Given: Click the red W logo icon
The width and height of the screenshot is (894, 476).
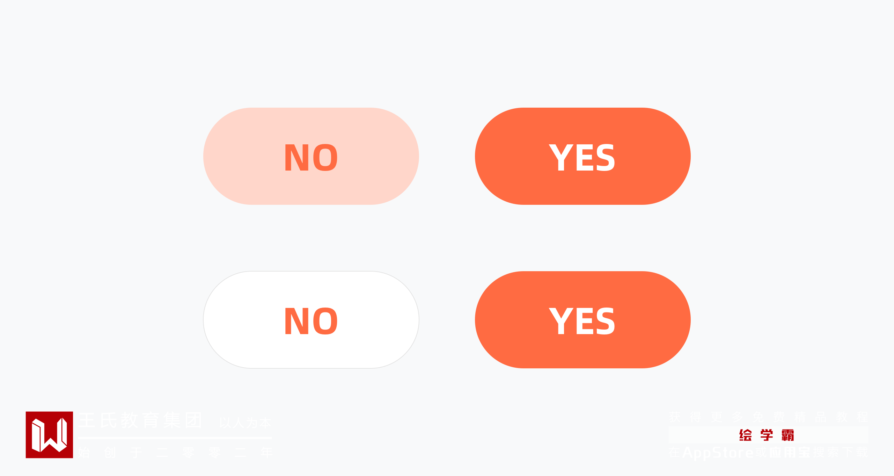Looking at the screenshot, I should pyautogui.click(x=49, y=435).
